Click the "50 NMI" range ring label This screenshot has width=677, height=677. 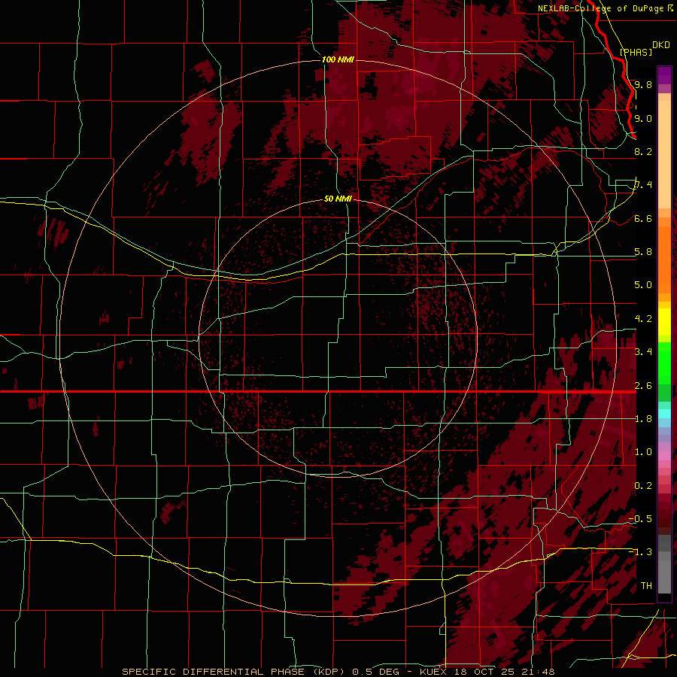[x=338, y=199]
